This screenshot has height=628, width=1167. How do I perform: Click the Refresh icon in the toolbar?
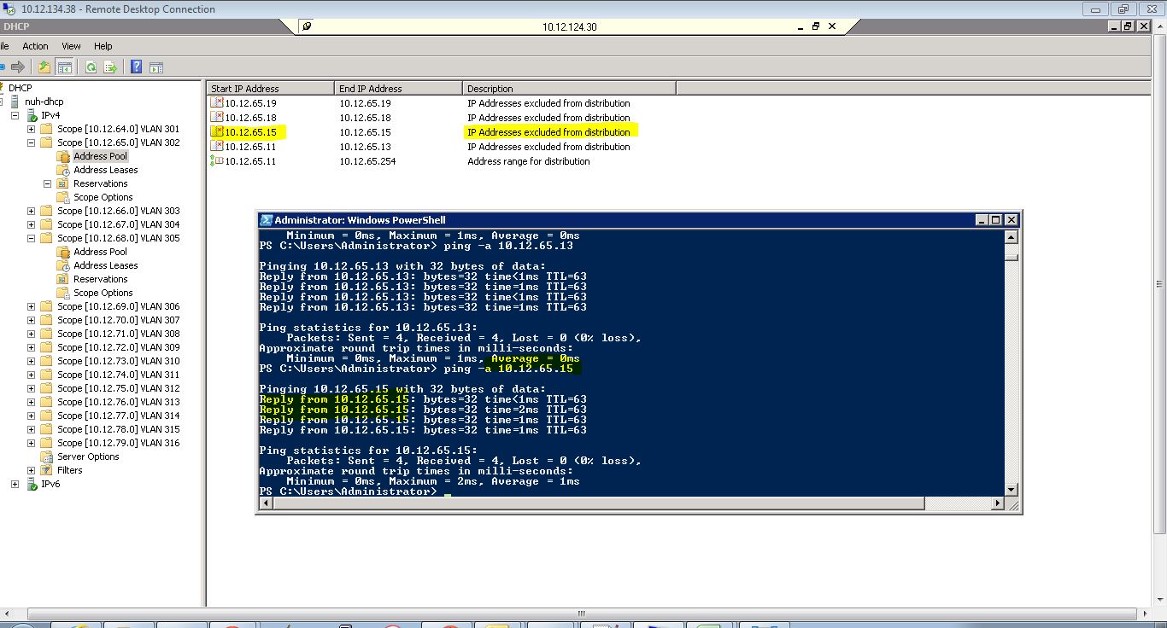point(91,67)
